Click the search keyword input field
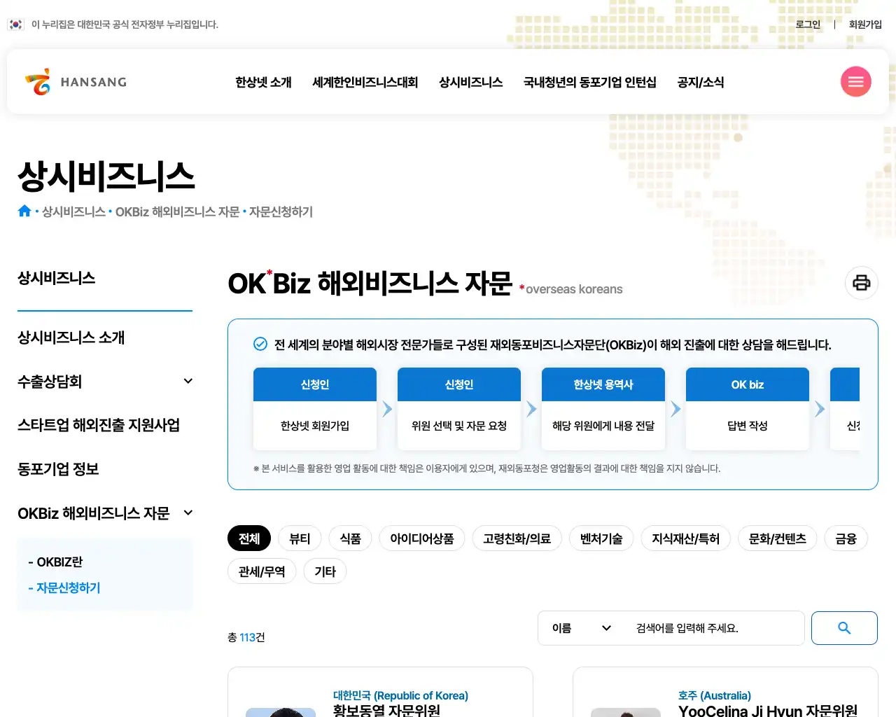896x717 pixels. pos(714,628)
